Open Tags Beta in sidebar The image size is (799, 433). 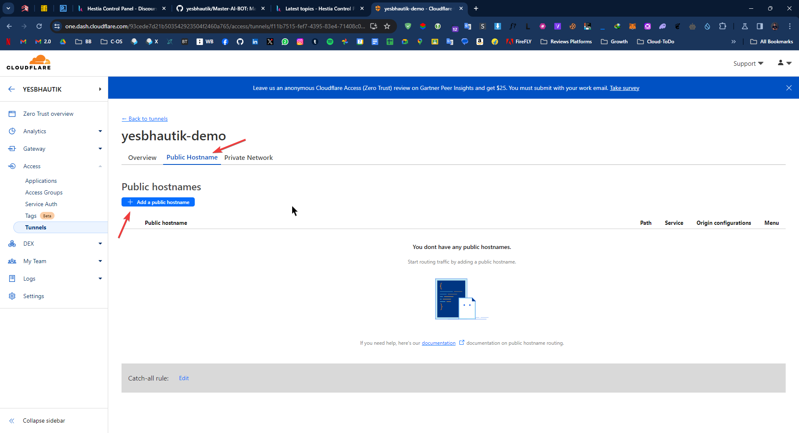40,216
